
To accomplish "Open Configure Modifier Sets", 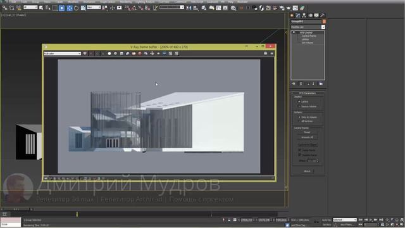I will coord(321,84).
